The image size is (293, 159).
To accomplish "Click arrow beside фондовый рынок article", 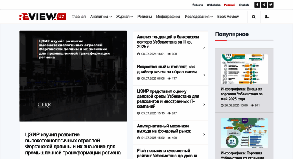I will [x=204, y=135].
